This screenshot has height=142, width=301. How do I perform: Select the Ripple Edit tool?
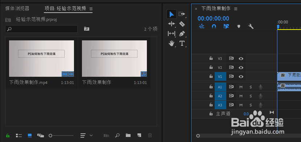tap(172, 24)
